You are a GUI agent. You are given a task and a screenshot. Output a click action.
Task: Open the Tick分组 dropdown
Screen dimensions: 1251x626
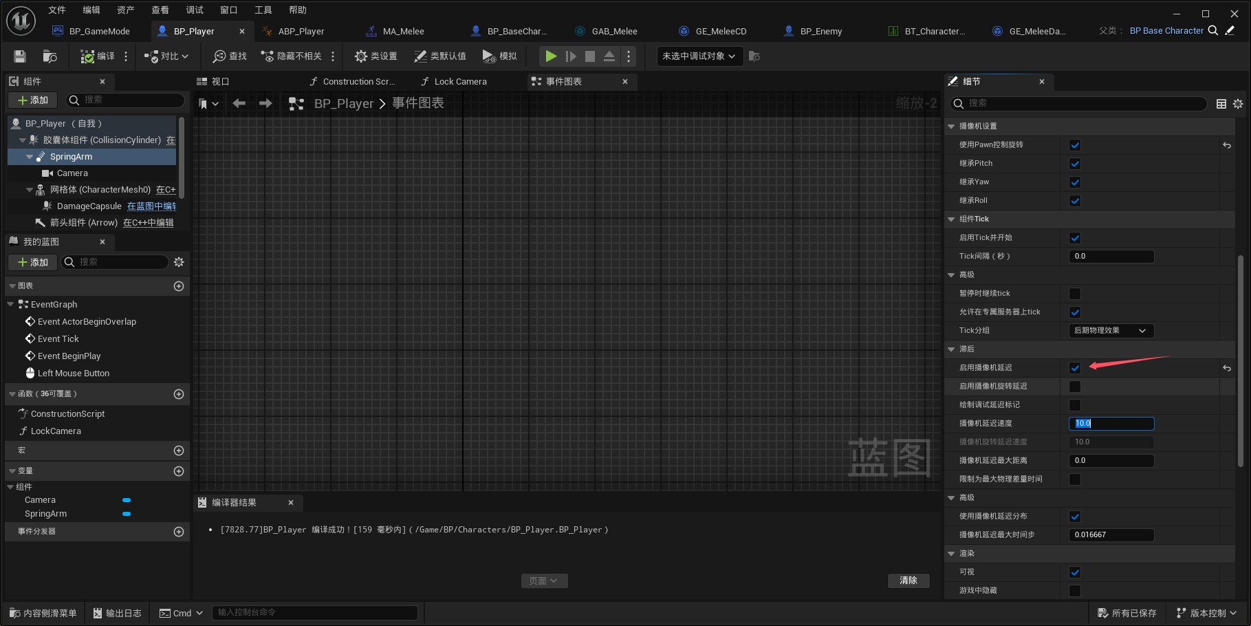[x=1111, y=331]
